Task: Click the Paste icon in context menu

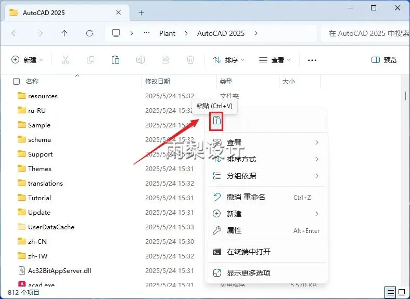Action: tap(216, 121)
